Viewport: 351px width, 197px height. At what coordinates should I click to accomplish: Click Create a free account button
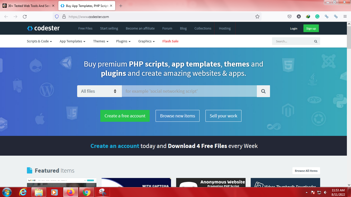pos(125,116)
